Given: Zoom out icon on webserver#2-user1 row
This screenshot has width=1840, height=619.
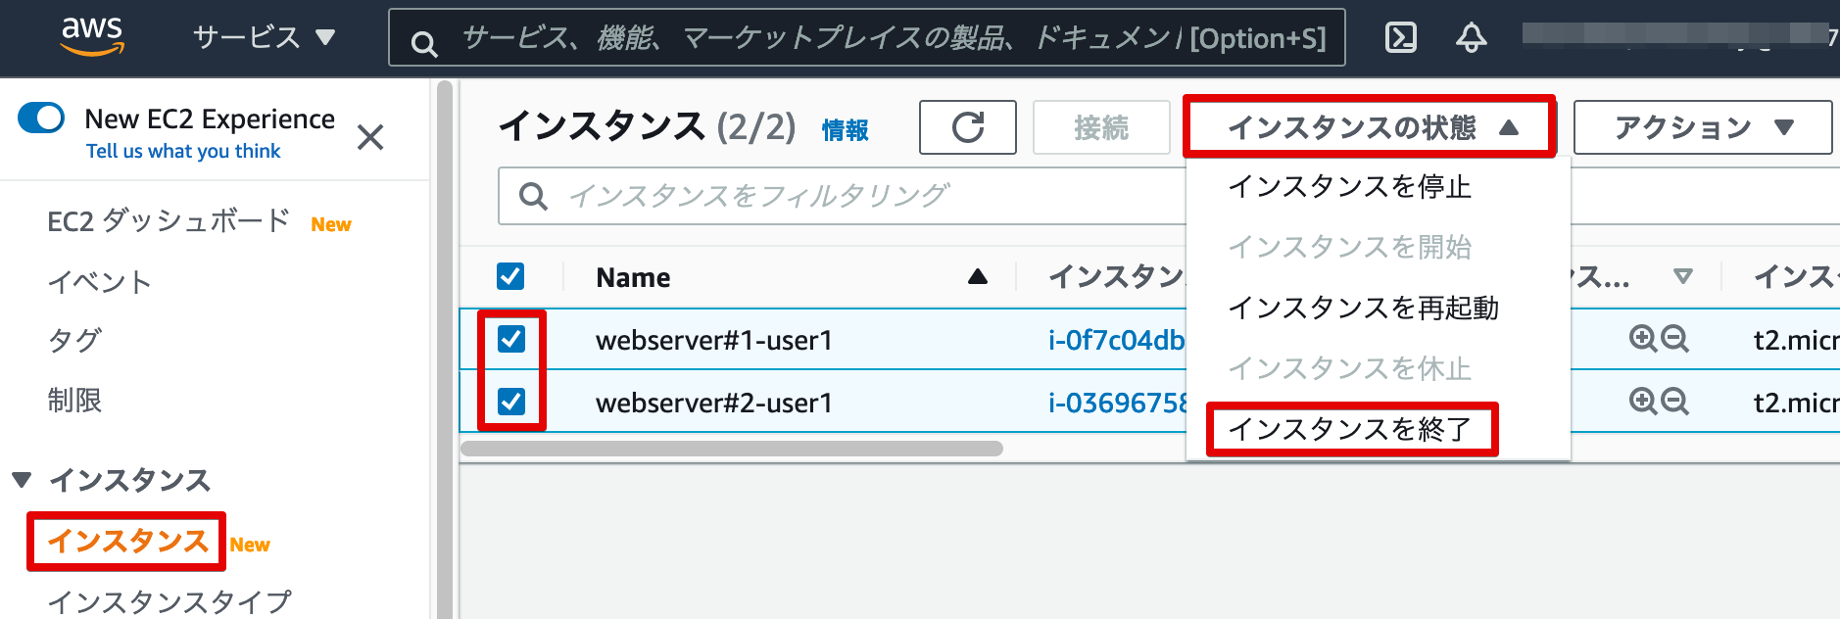Looking at the screenshot, I should click(x=1674, y=402).
